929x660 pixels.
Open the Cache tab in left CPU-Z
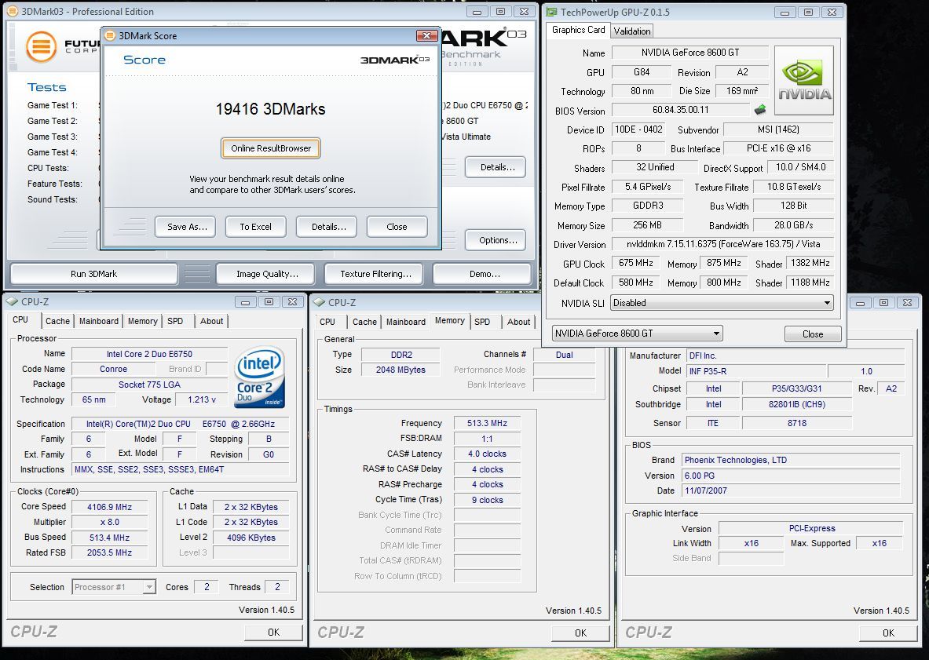coord(57,321)
